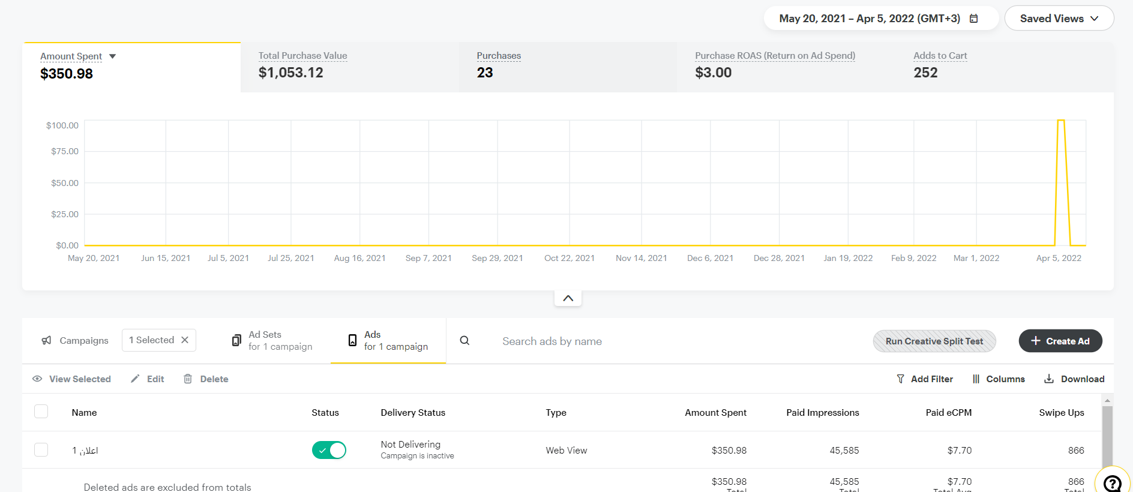The height and width of the screenshot is (492, 1133).
Task: Switch to the Campaigns tab
Action: [75, 341]
